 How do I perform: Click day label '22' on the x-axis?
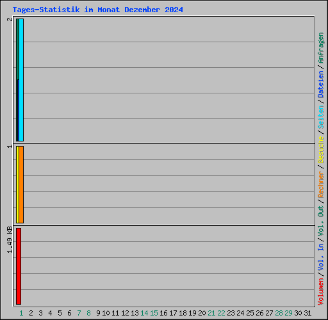tap(221, 313)
